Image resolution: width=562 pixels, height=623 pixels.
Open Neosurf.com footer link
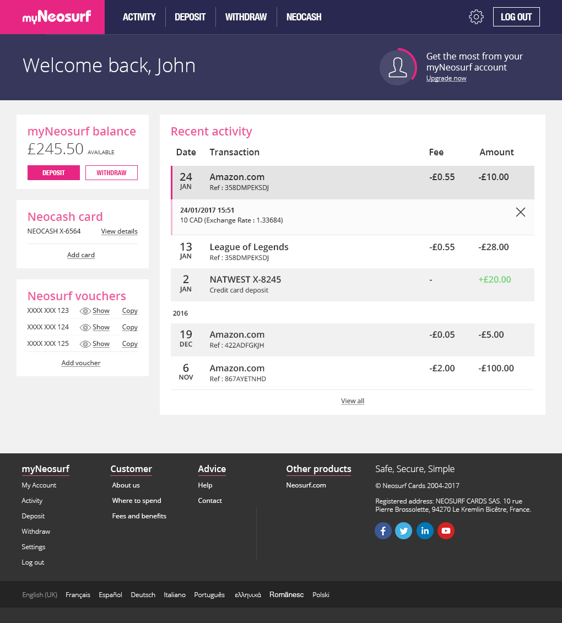(306, 485)
